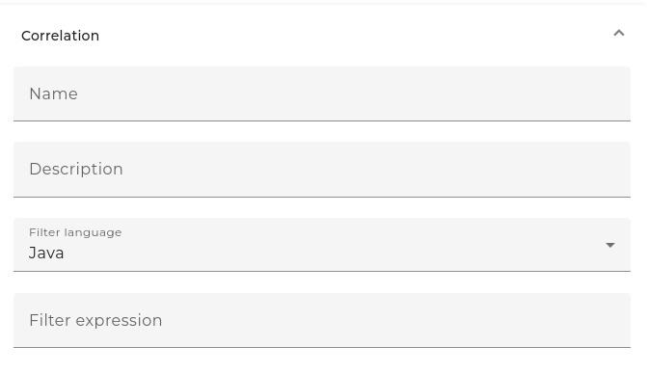Click the Correlation panel title

click(60, 36)
